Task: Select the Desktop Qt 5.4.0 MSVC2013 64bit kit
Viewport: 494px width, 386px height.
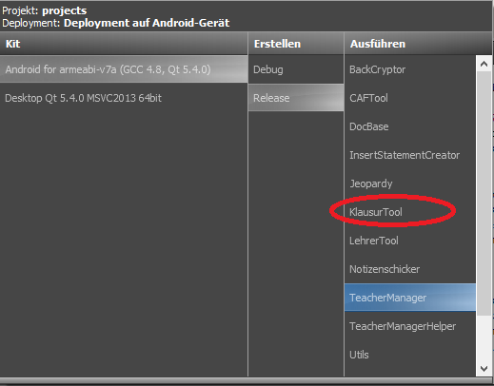Action: (x=124, y=98)
